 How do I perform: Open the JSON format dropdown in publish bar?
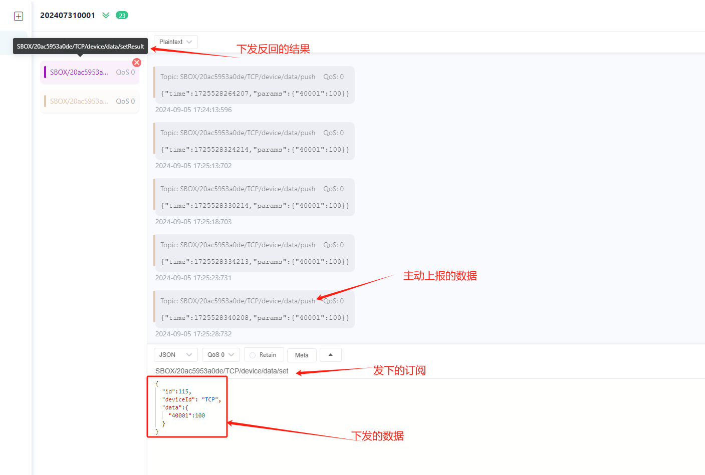(175, 354)
